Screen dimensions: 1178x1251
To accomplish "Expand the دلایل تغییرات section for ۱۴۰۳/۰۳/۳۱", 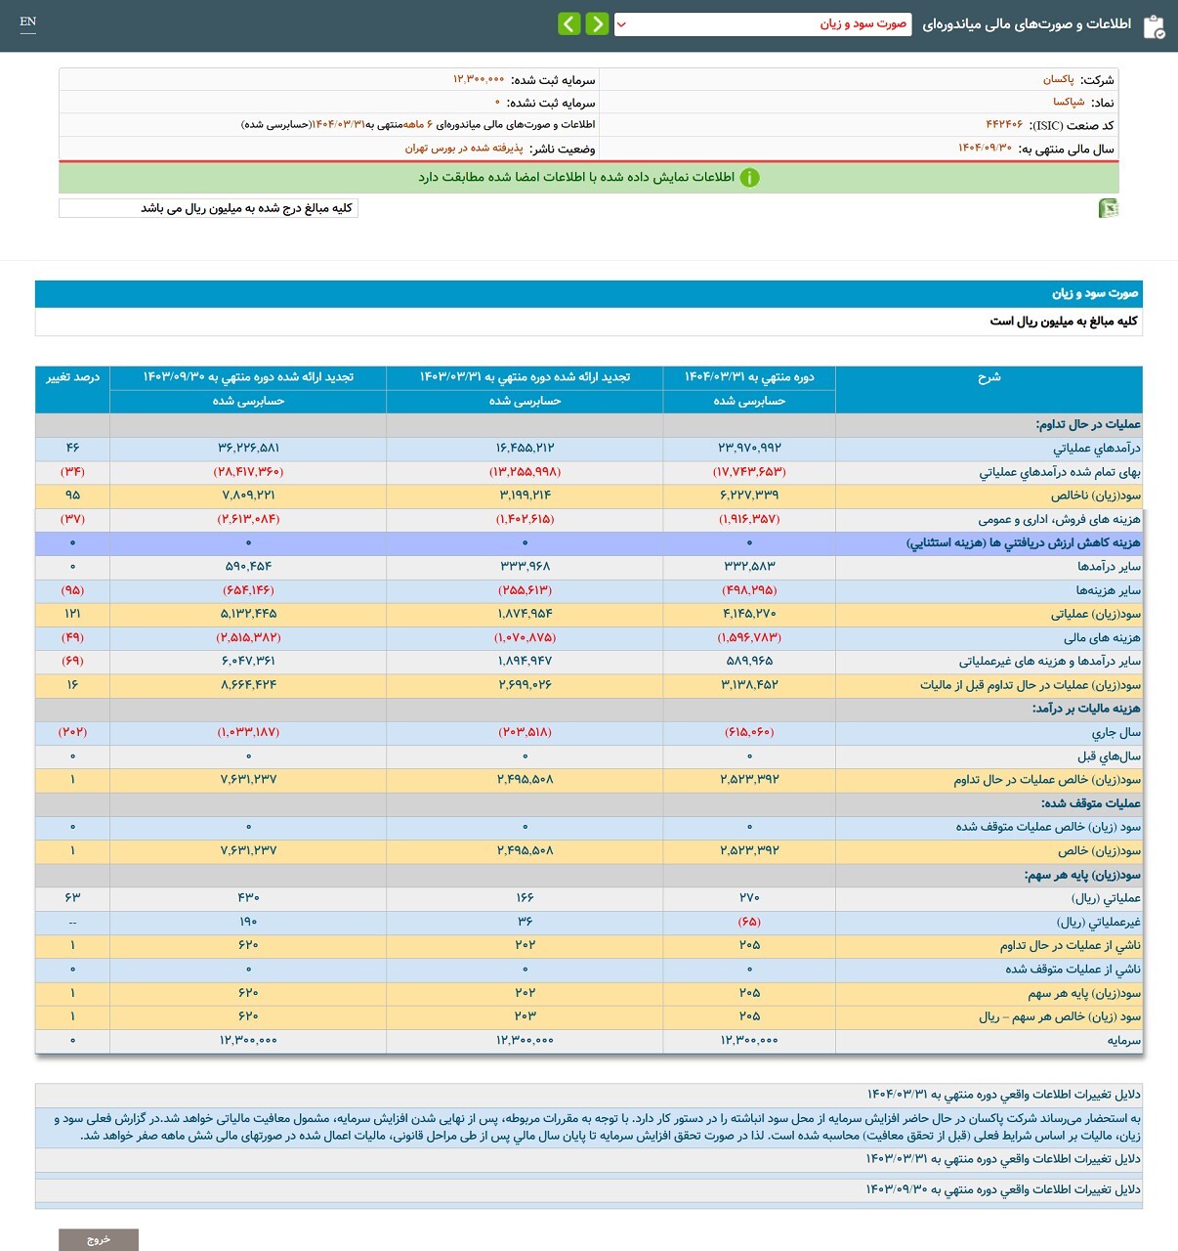I will (x=1002, y=1159).
